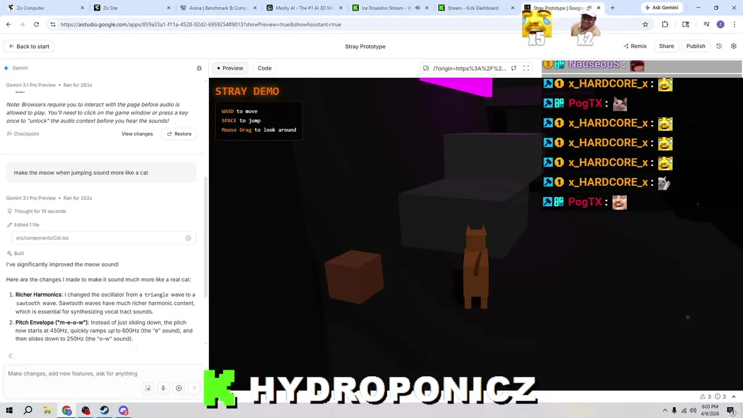The height and width of the screenshot is (418, 743).
Task: Open the Gemini panel settings icon
Action: tap(199, 68)
